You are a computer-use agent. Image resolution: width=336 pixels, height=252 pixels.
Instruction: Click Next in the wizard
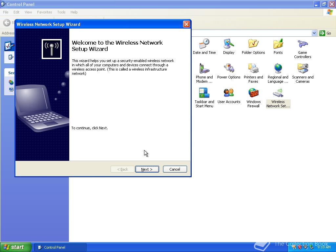[147, 169]
